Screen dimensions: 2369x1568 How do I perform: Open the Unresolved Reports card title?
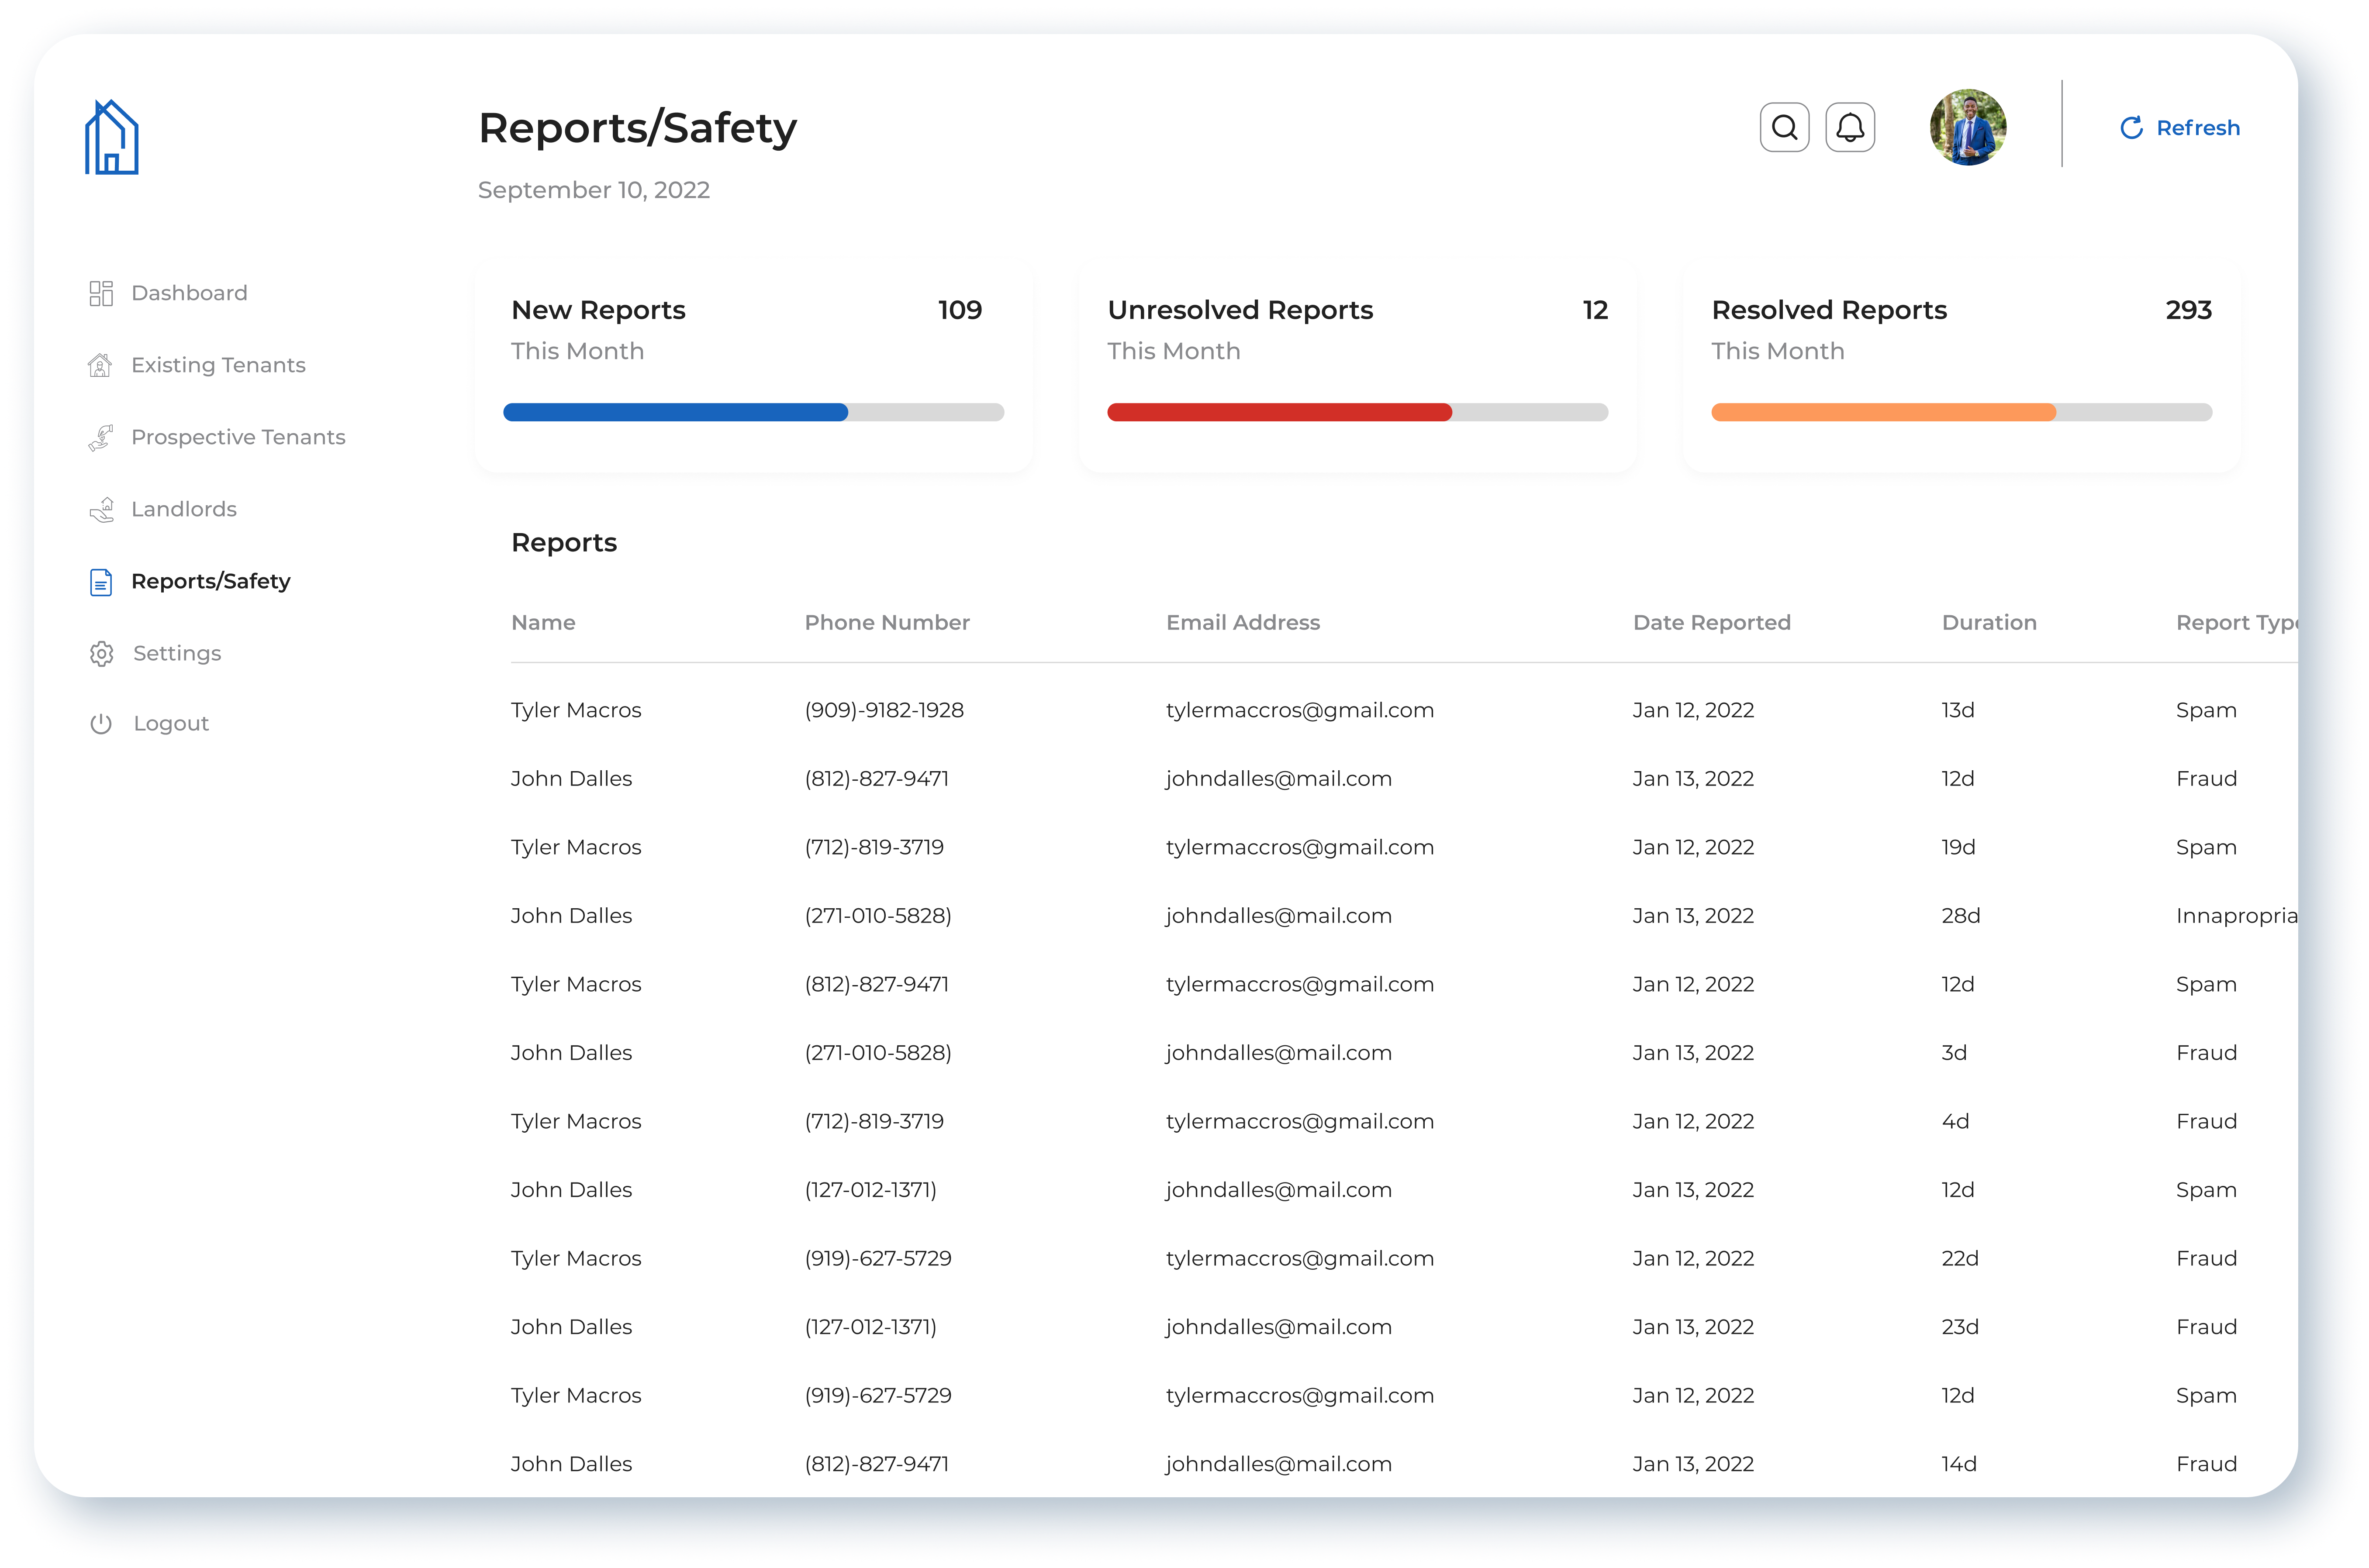point(1240,310)
